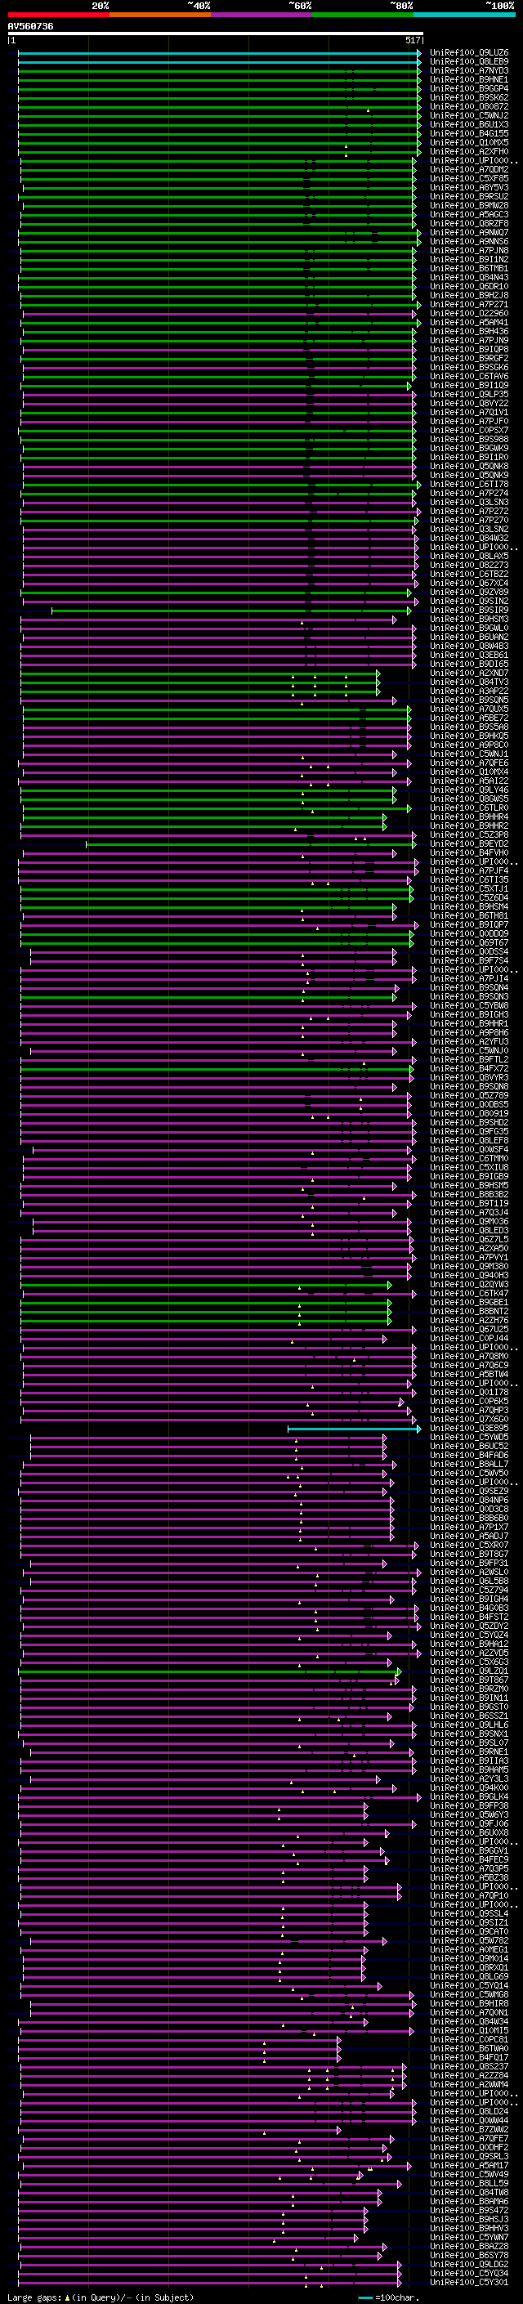Screen dimensions: 523x2304
Task: Select hit label UniRef100_C5XR07
Action: (x=469, y=1545)
